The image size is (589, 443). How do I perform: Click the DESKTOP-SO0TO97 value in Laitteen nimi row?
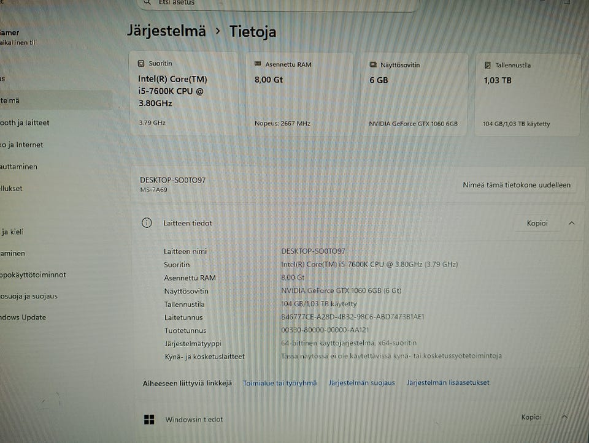click(313, 251)
